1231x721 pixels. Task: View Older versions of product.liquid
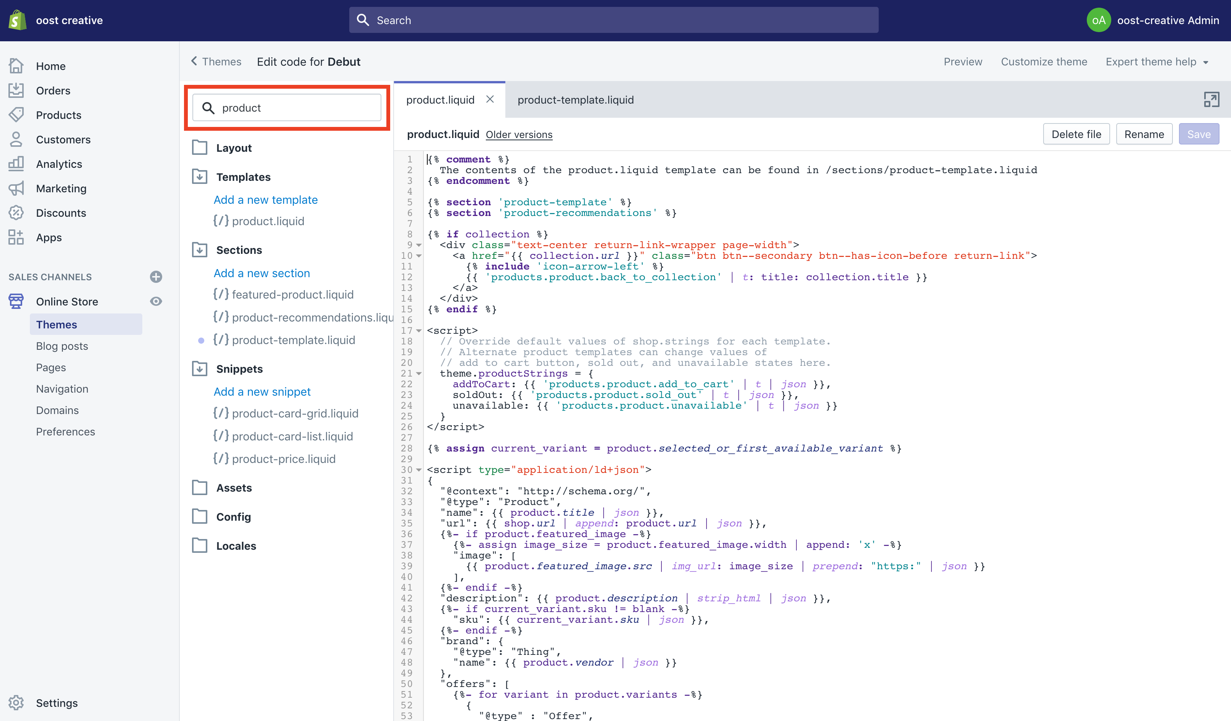coord(519,134)
